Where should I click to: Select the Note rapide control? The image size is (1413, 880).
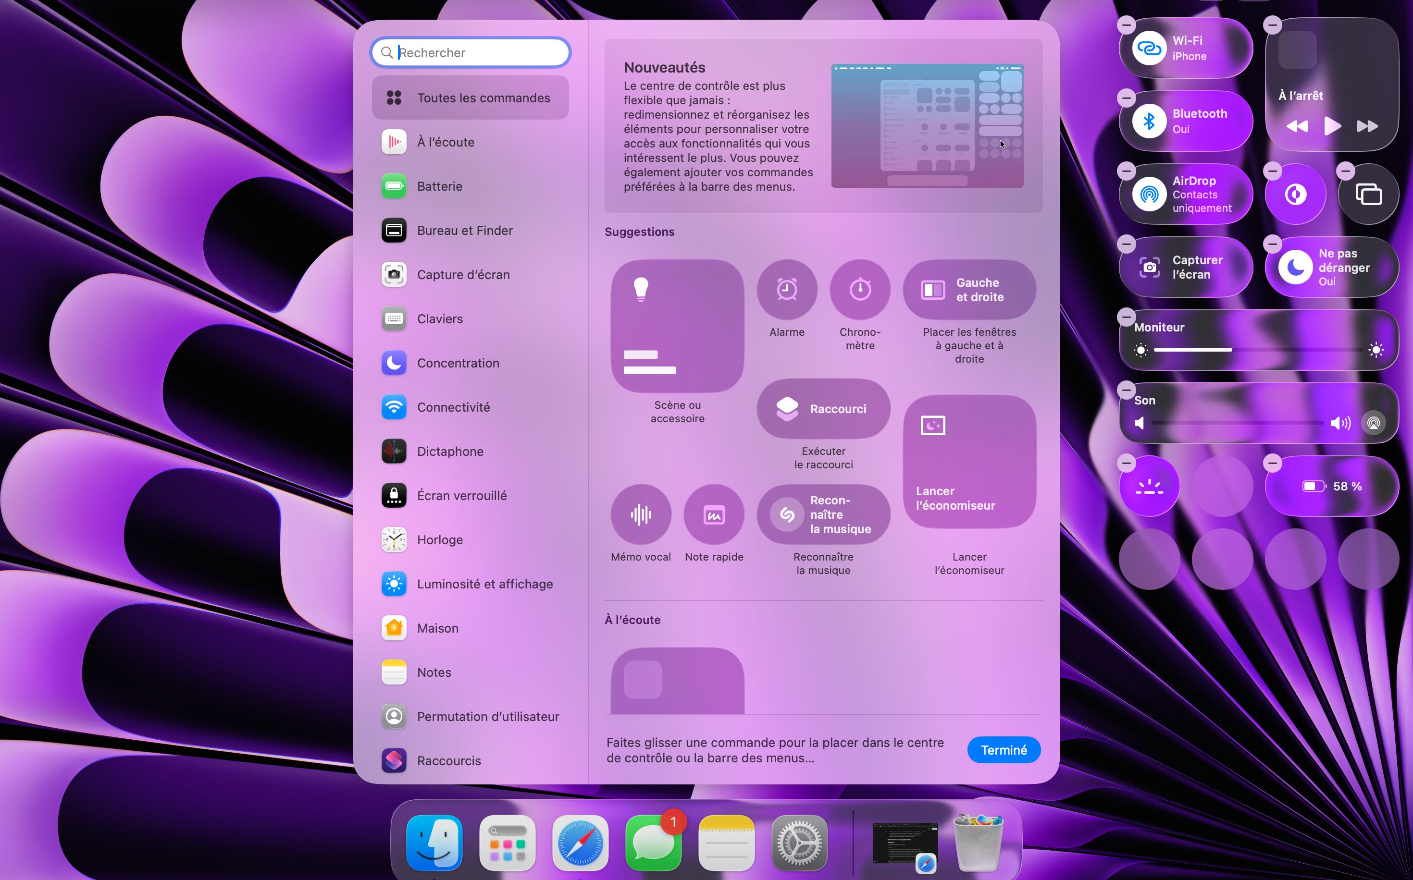point(714,514)
